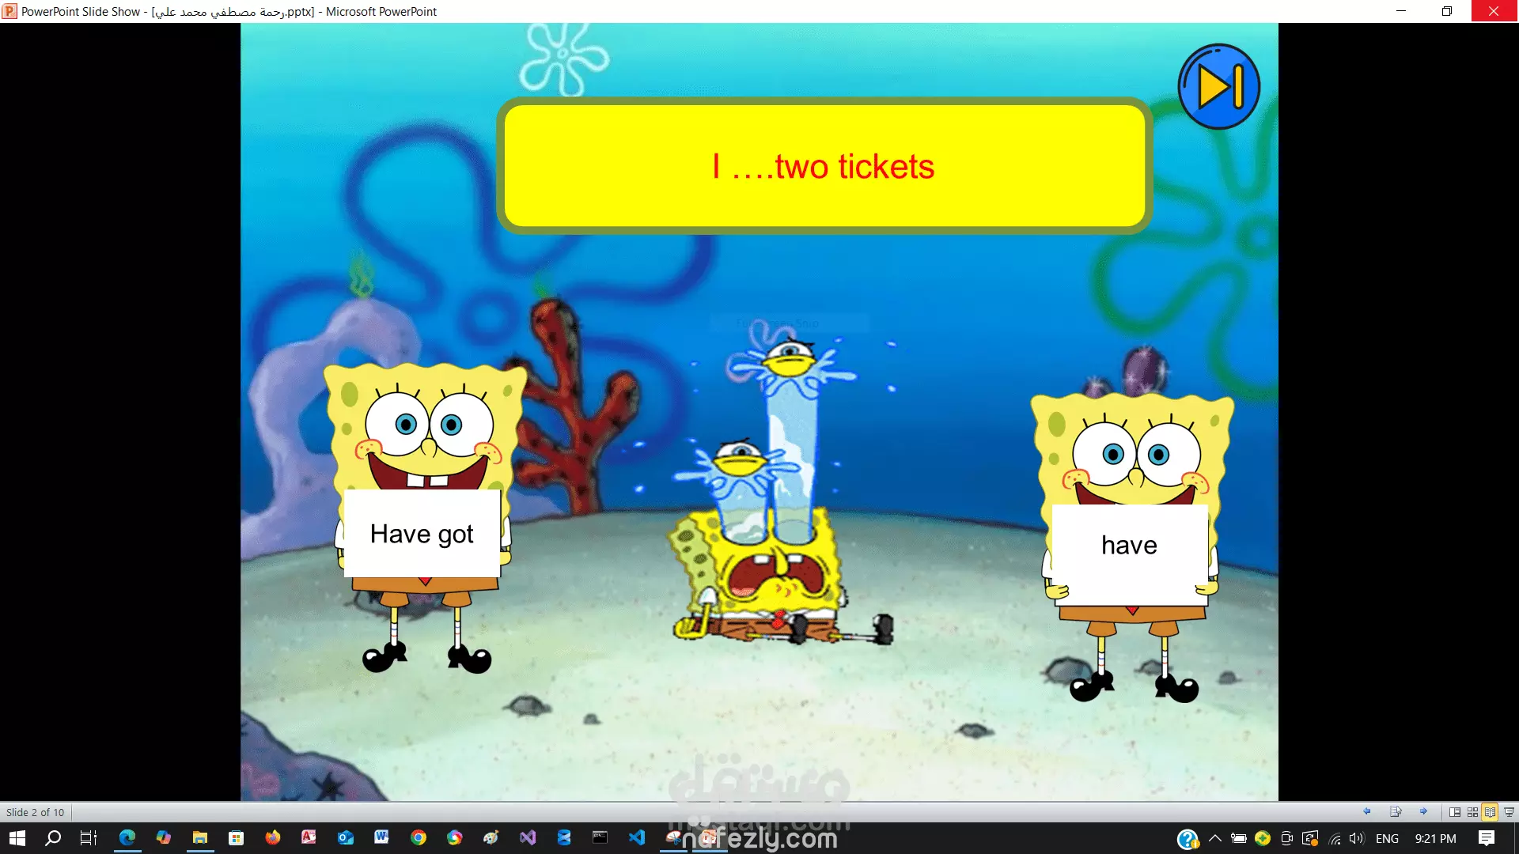Screen dimensions: 1519x854
Task: Start Slide Show view from status bar
Action: (1509, 812)
